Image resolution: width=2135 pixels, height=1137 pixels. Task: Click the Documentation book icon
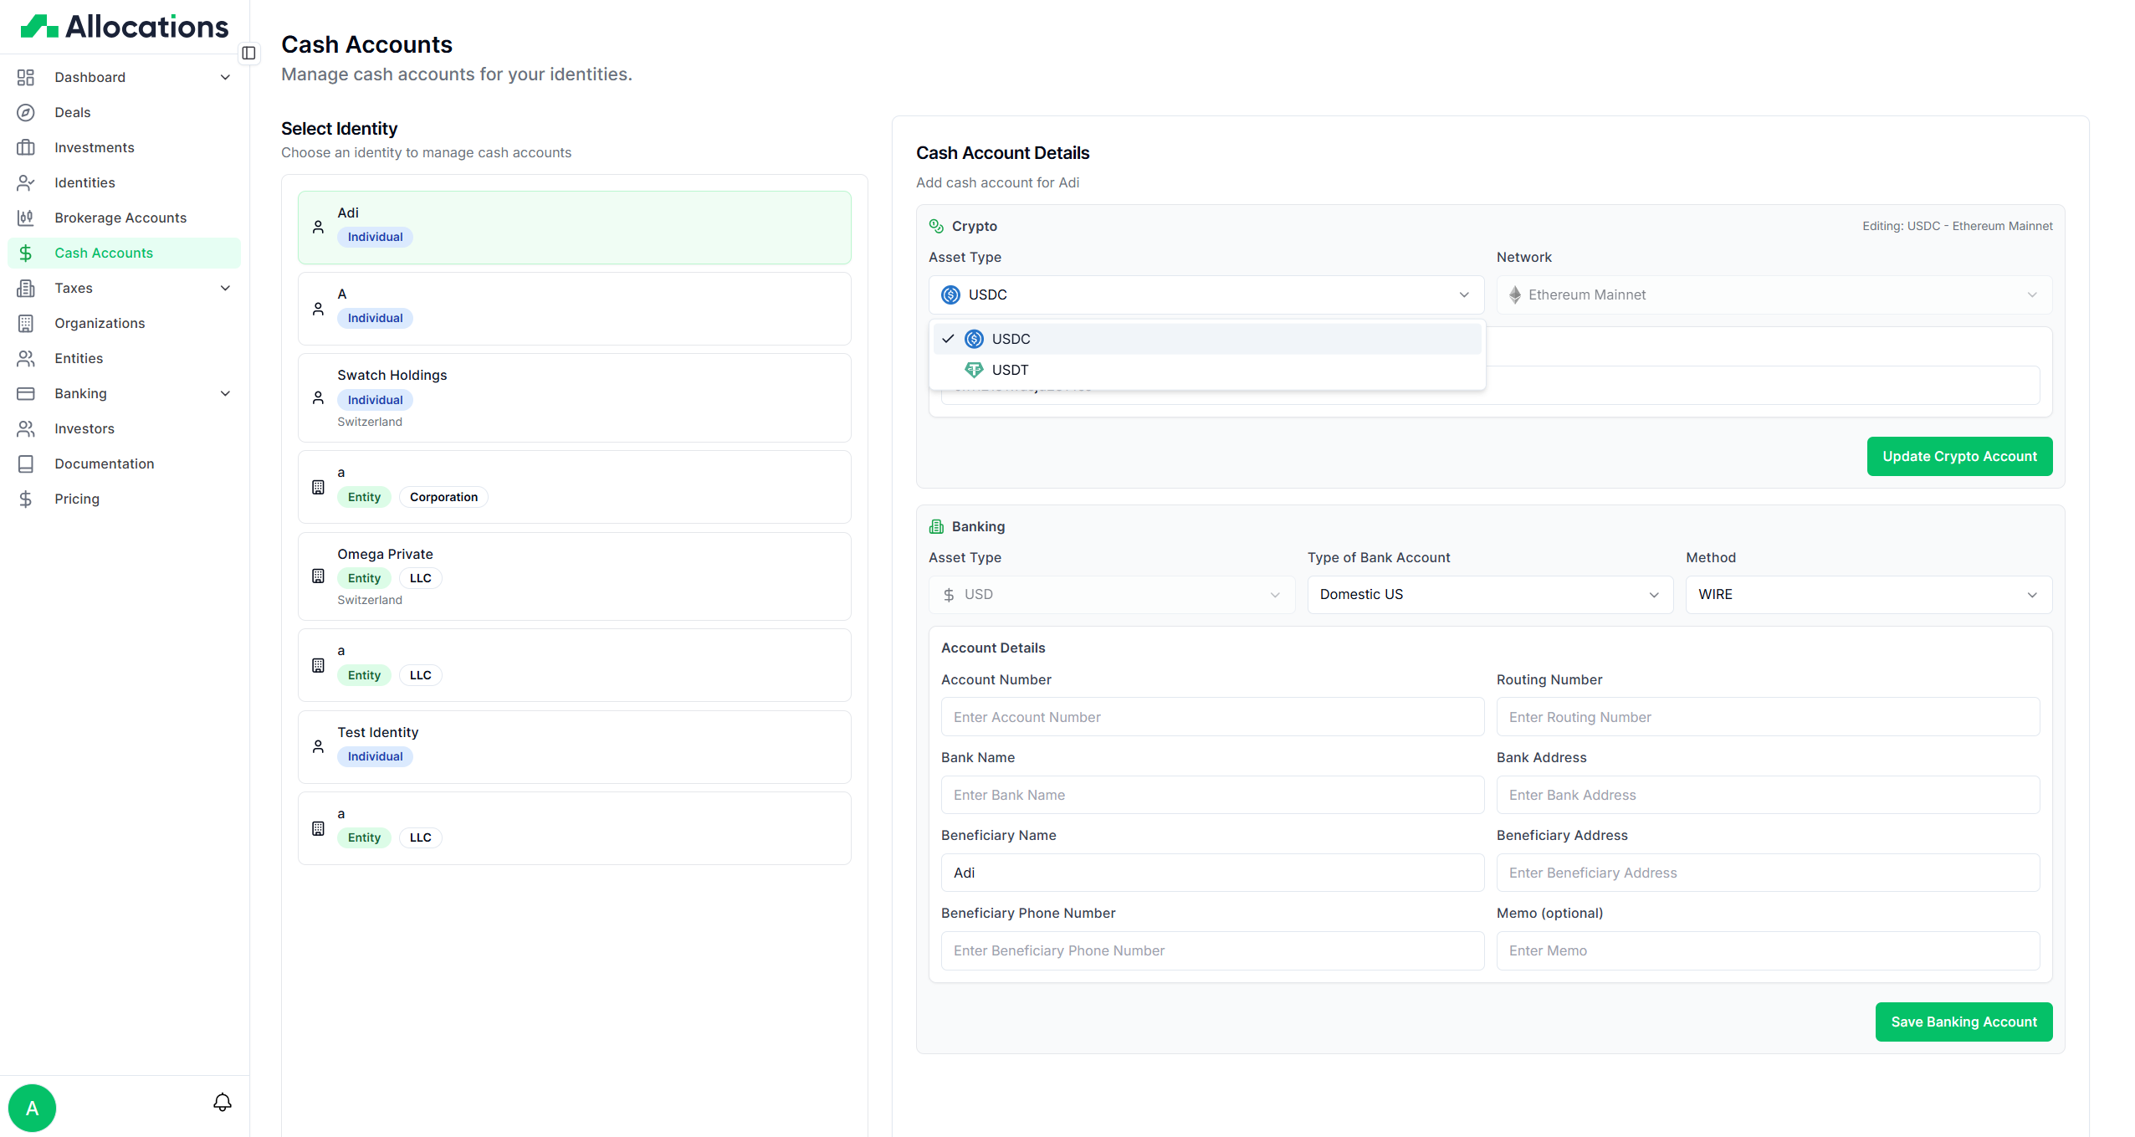26,464
